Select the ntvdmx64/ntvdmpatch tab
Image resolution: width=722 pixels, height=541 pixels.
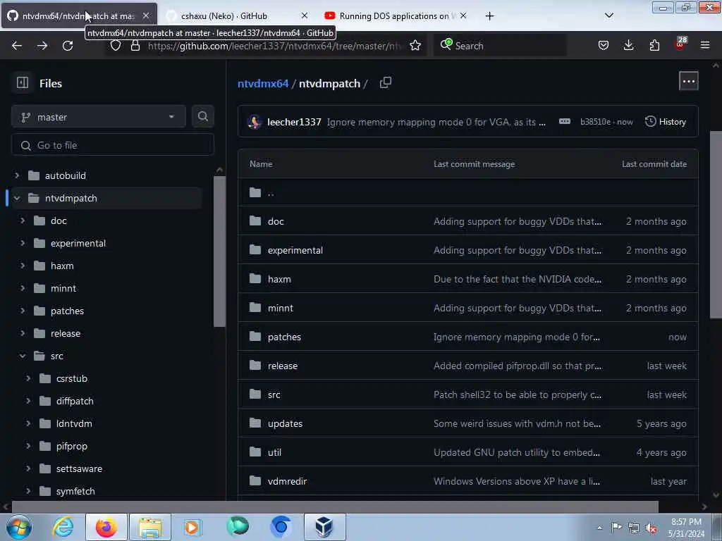click(78, 16)
